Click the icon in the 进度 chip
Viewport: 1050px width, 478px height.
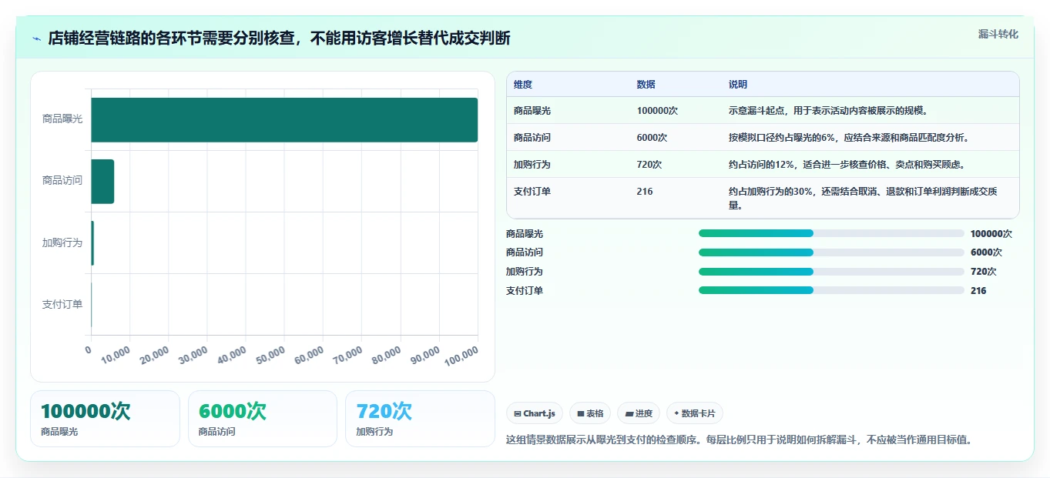coord(630,413)
